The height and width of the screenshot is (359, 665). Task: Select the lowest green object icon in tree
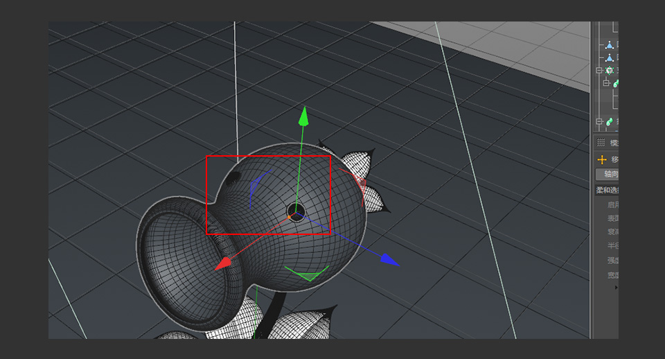coord(610,122)
